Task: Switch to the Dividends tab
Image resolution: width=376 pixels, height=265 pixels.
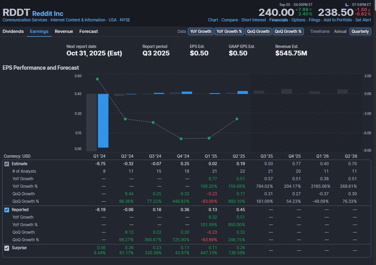Action: 13,31
